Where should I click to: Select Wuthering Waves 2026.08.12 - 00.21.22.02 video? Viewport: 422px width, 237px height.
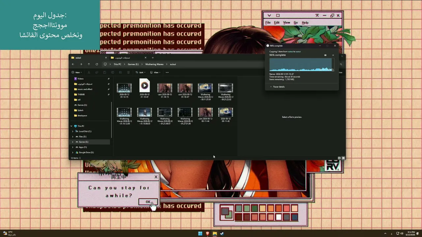pos(226,92)
